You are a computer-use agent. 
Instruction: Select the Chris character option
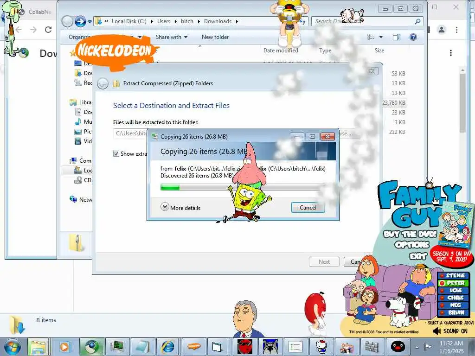[453, 298]
